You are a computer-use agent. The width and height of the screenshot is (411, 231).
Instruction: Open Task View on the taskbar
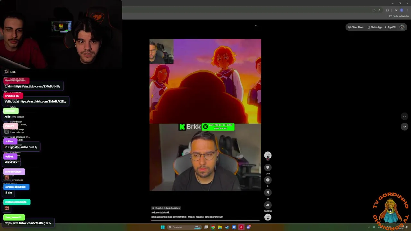click(205, 227)
